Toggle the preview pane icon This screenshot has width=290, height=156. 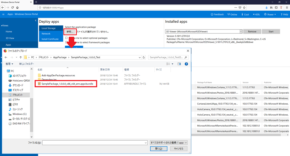pos(179,64)
